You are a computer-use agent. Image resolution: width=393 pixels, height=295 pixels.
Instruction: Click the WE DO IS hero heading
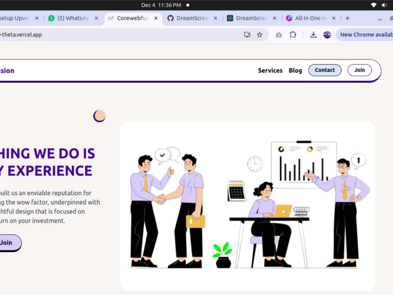(48, 154)
